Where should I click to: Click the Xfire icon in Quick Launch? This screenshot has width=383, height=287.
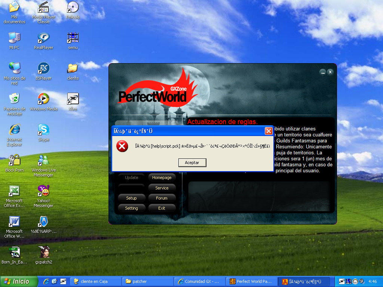[63, 281]
